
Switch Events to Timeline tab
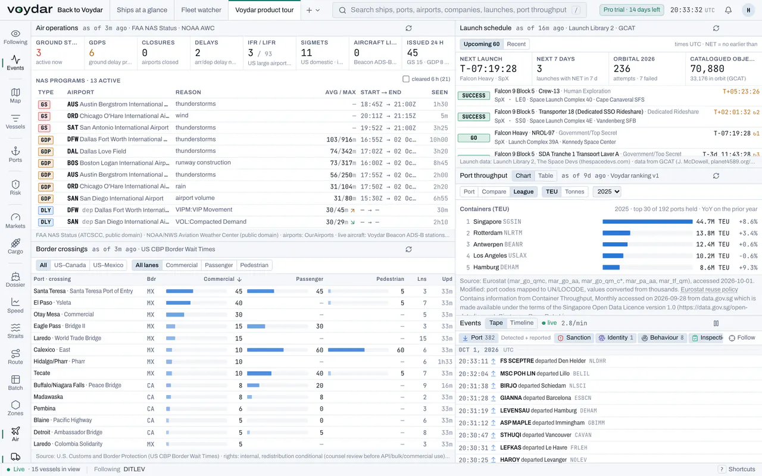click(521, 323)
